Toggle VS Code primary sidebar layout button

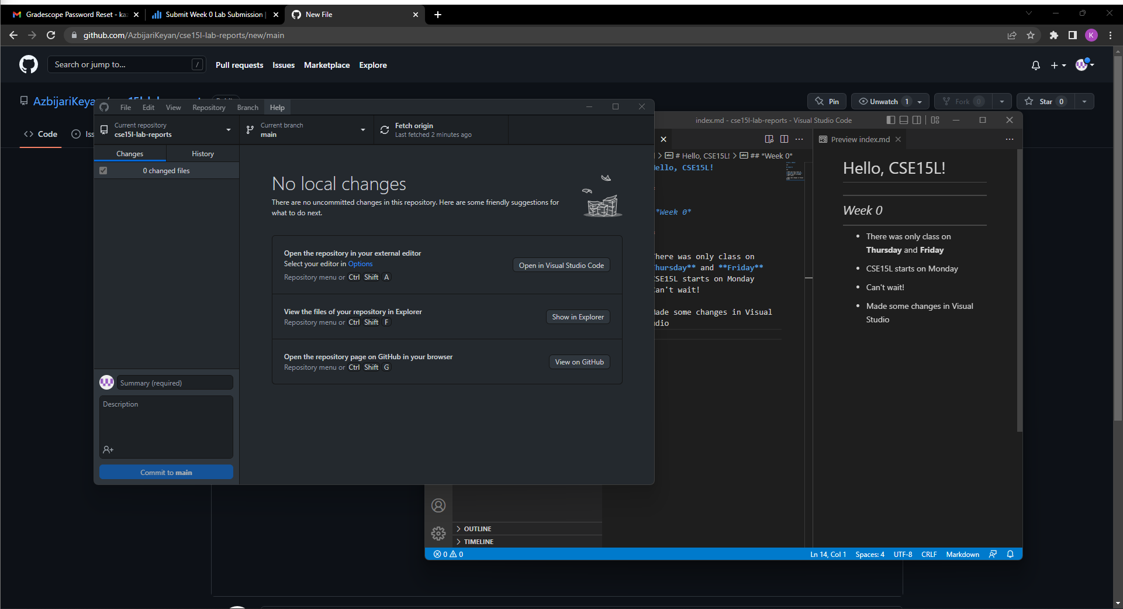(x=890, y=120)
